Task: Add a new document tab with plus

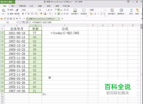Action: pos(62,19)
